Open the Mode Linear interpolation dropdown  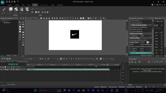coord(146,44)
